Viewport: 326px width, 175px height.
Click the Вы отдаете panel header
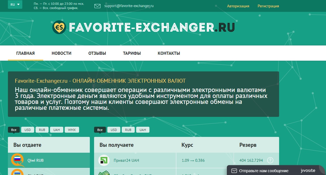49,145
